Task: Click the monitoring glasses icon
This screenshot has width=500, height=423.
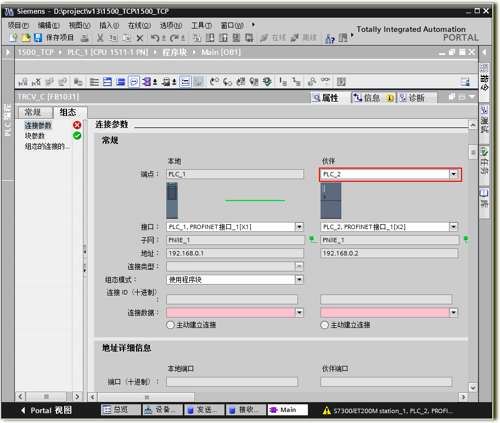Action: click(325, 81)
